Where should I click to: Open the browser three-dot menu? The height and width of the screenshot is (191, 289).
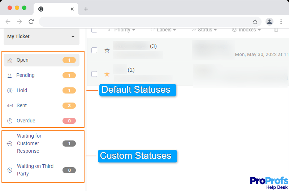[x=281, y=22]
